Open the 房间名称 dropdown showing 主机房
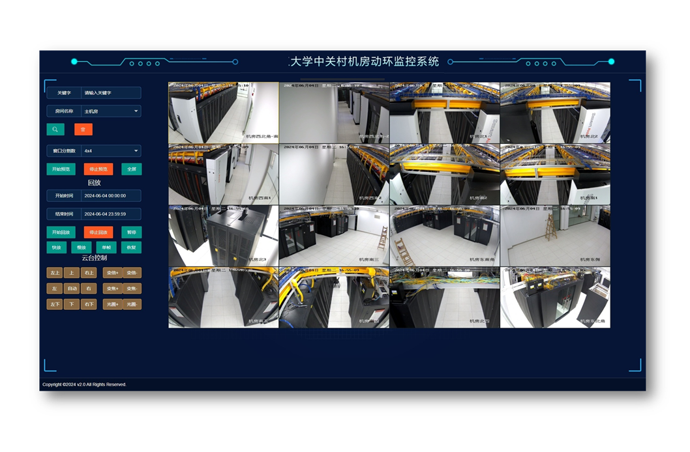This screenshot has height=452, width=690. [111, 111]
